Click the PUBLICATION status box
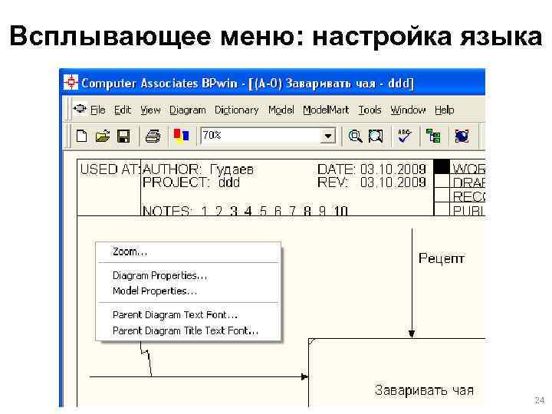The width and height of the screenshot is (552, 414). [442, 209]
